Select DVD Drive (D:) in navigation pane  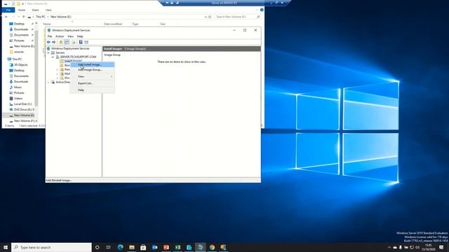point(24,110)
